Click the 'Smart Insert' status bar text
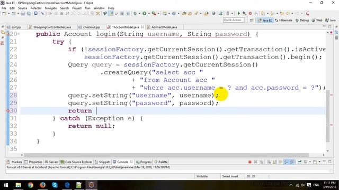This screenshot has width=339, height=190. (230, 176)
